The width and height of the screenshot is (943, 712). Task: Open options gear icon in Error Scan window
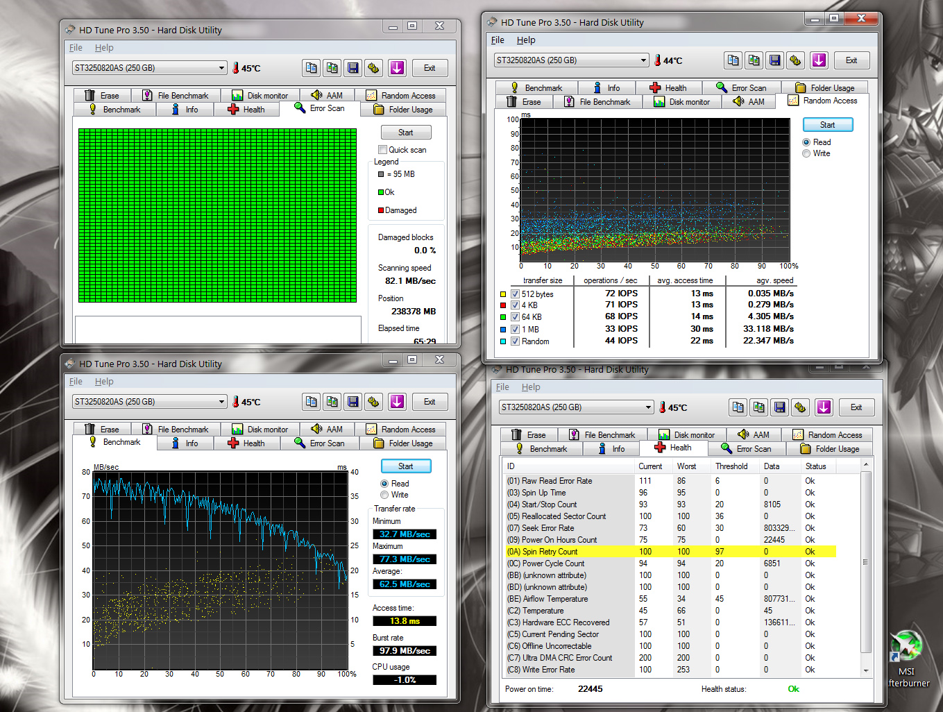(x=374, y=68)
